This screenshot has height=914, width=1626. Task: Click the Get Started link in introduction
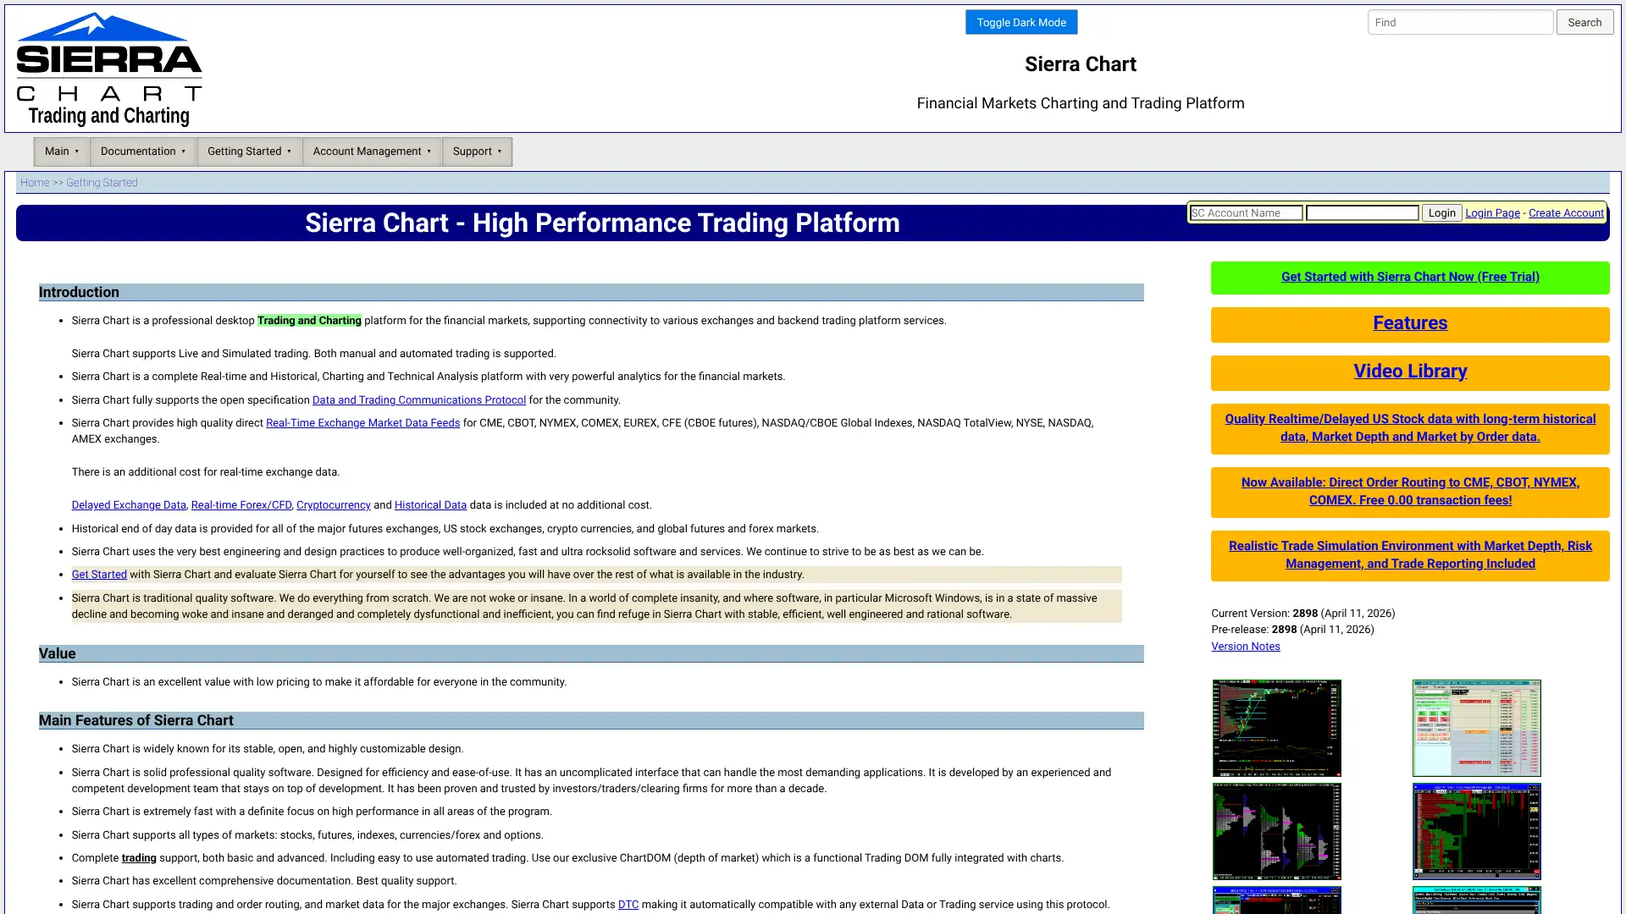[99, 575]
